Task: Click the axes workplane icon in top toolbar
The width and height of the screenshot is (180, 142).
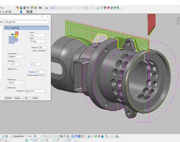Action: [98, 8]
